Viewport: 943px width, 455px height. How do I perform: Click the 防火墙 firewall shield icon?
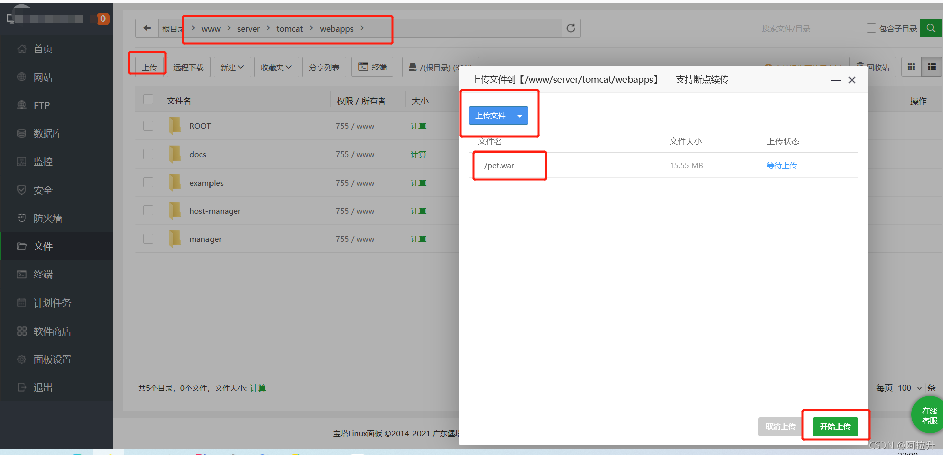pos(22,218)
